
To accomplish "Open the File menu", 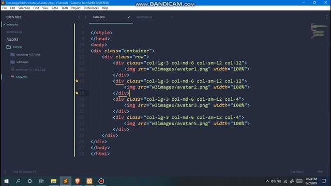I will click(x=5, y=8).
